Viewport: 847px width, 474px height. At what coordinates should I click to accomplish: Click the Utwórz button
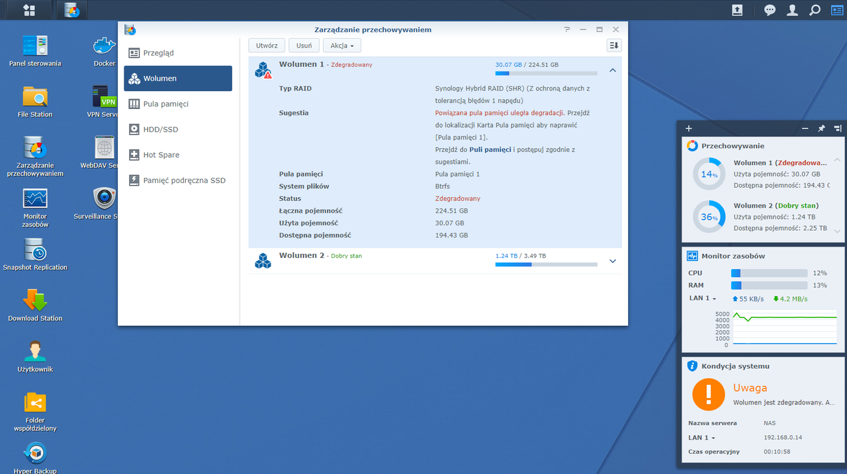click(x=267, y=45)
